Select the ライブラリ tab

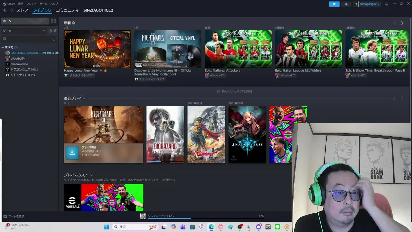pyautogui.click(x=42, y=10)
